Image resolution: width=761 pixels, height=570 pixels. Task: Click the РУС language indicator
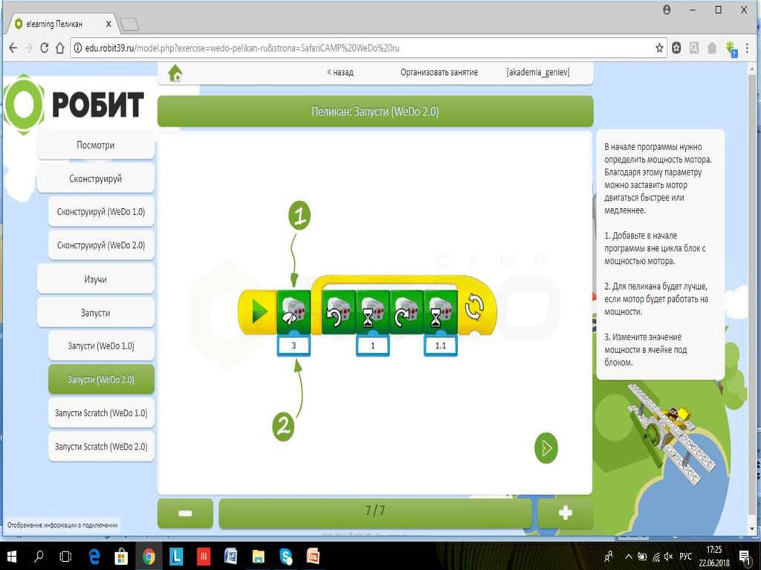click(x=685, y=557)
